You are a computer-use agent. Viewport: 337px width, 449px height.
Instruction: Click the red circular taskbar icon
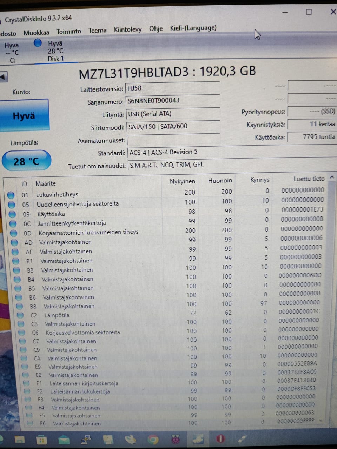pyautogui.click(x=220, y=438)
